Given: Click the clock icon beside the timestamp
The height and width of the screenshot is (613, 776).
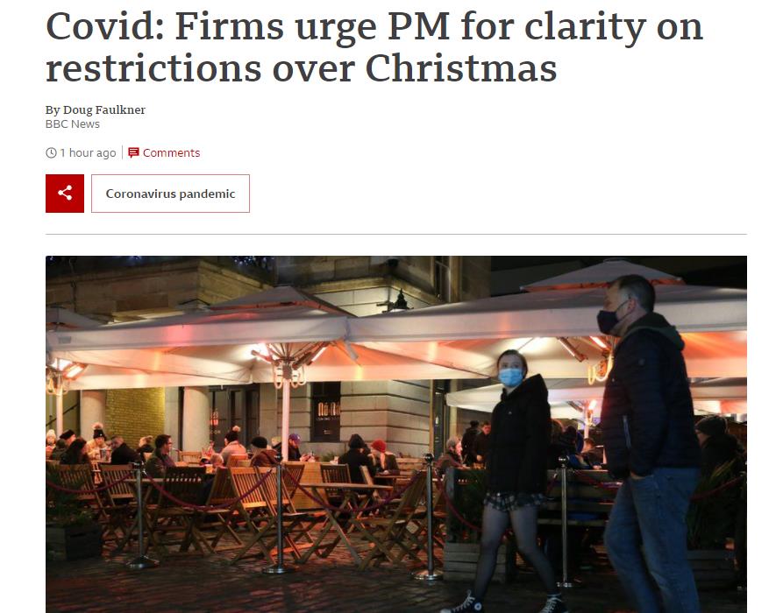Looking at the screenshot, I should tap(51, 152).
